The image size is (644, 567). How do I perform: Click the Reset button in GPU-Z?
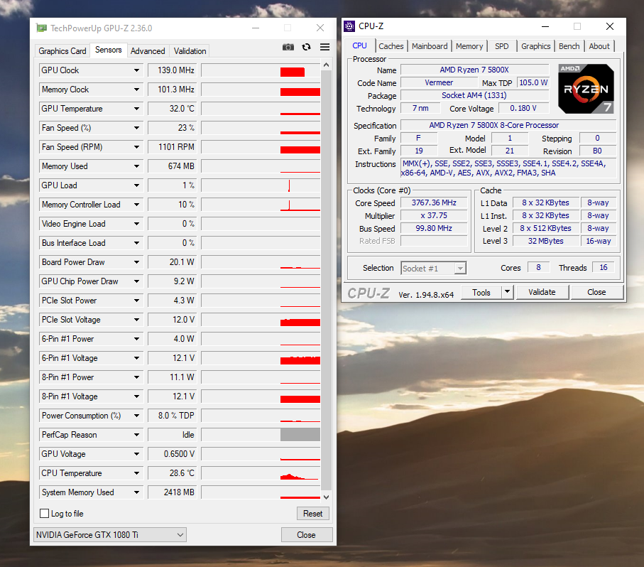[x=313, y=514]
